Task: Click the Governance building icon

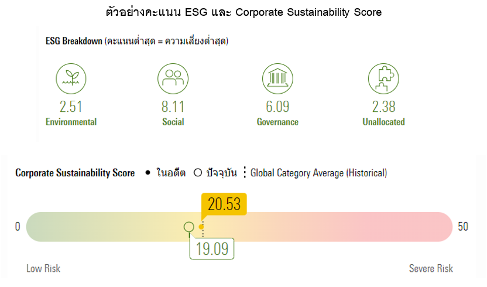Action: click(x=277, y=77)
